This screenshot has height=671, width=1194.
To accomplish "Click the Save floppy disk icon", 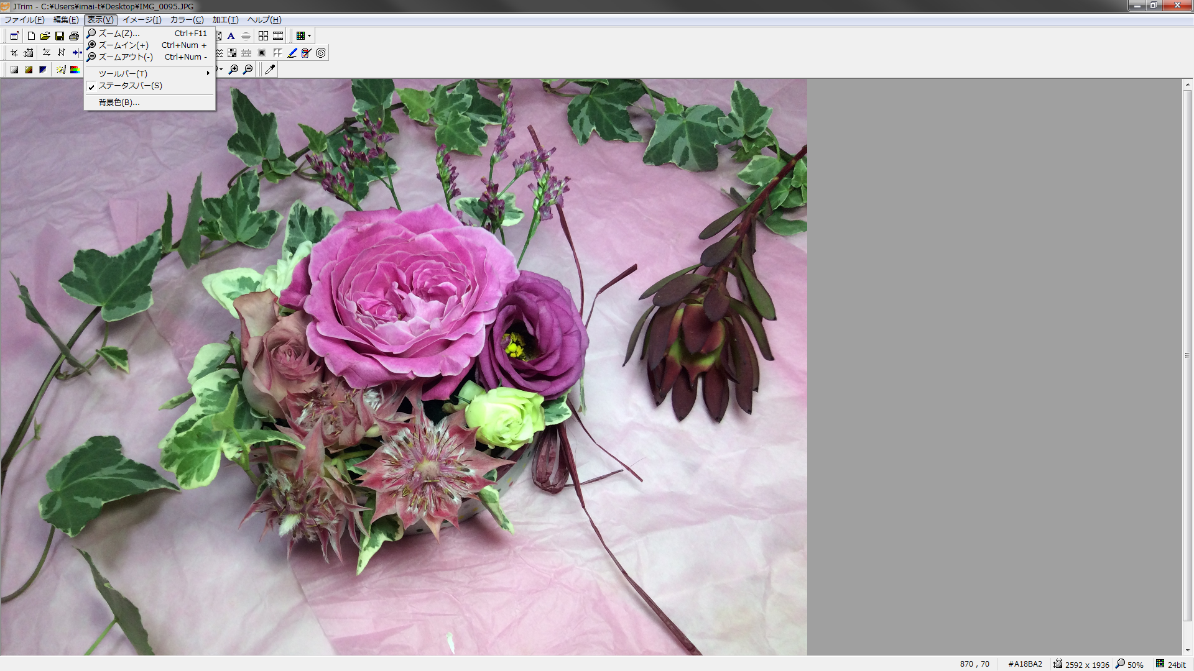I will (x=60, y=36).
